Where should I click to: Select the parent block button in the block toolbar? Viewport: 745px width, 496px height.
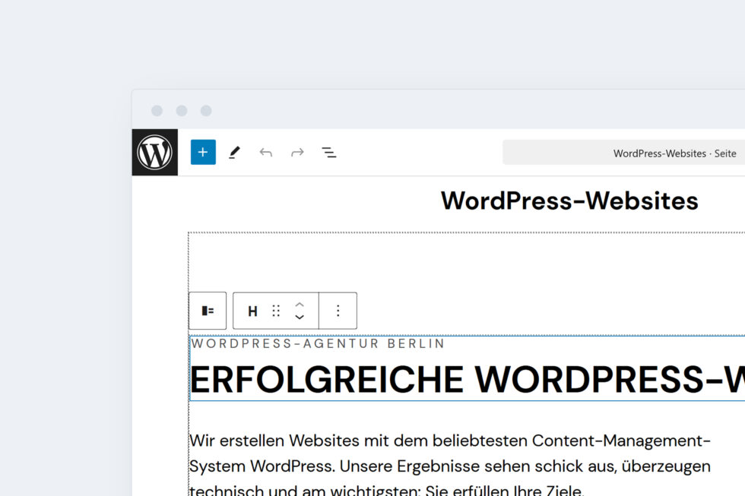click(x=208, y=311)
